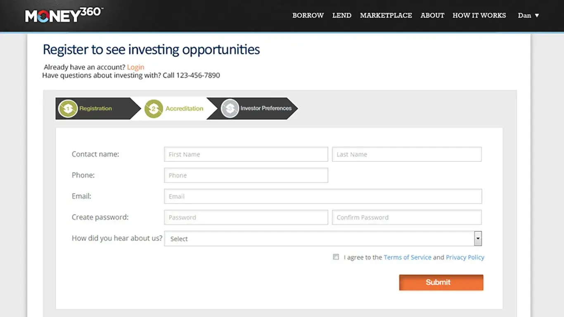Viewport: 564px width, 317px height.
Task: Check the Terms of Service agreement checkbox
Action: click(336, 257)
